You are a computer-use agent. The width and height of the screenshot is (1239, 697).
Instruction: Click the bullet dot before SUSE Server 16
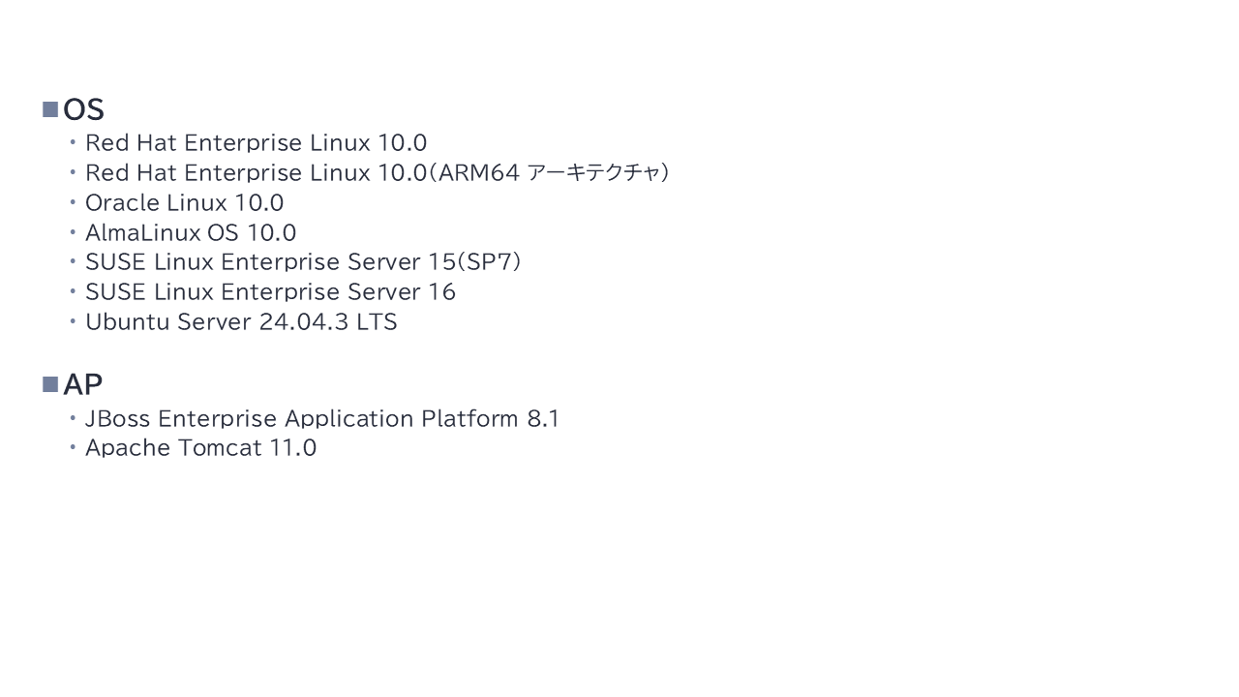click(73, 292)
